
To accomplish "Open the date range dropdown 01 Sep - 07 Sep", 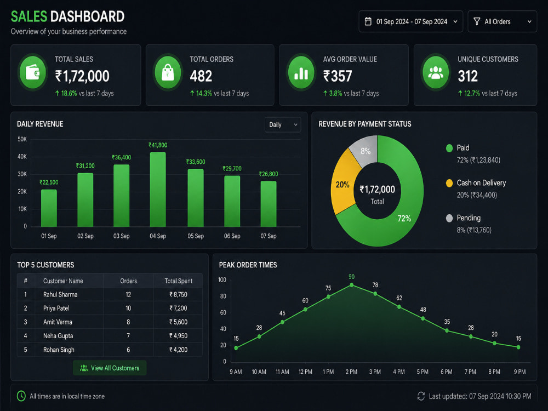I will (x=410, y=22).
